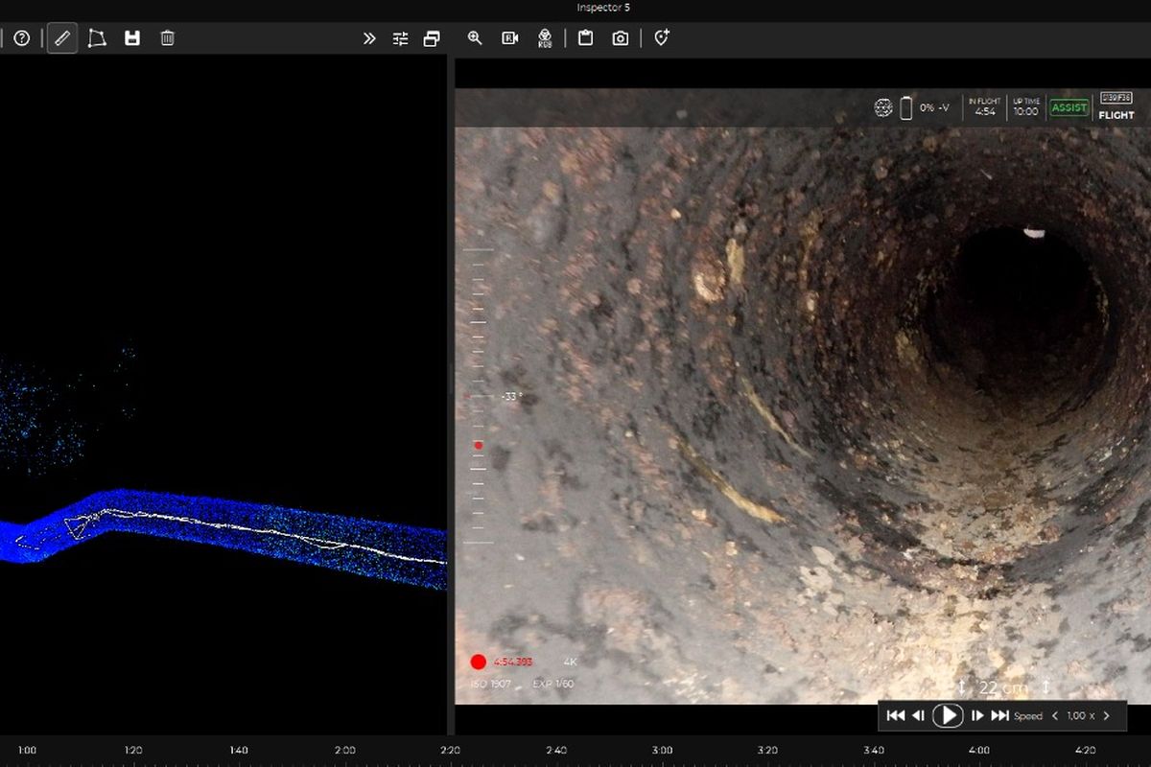1151x767 pixels.
Task: Jump to 1:00 on the timeline
Action: (27, 751)
